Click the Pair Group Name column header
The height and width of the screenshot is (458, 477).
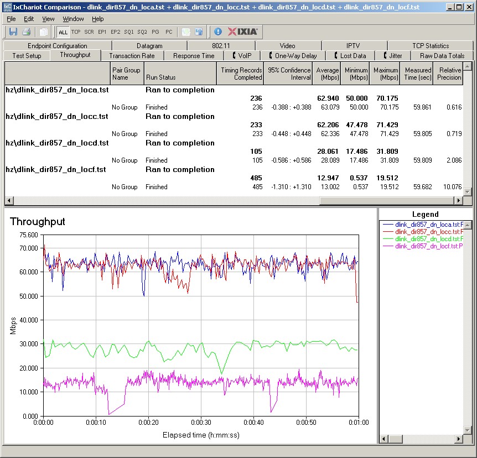click(x=127, y=74)
